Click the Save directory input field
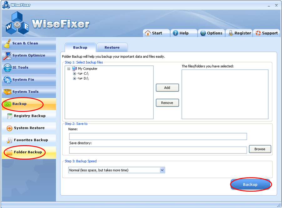282x208 pixels. [158, 150]
